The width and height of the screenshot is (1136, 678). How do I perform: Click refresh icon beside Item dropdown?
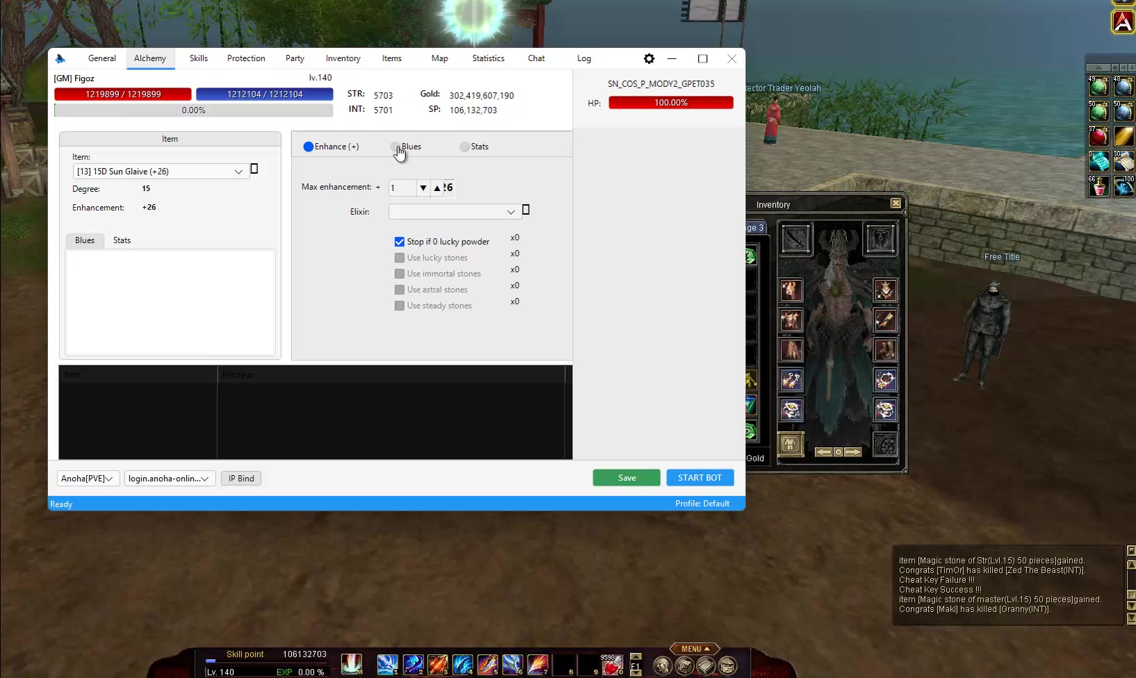[254, 169]
